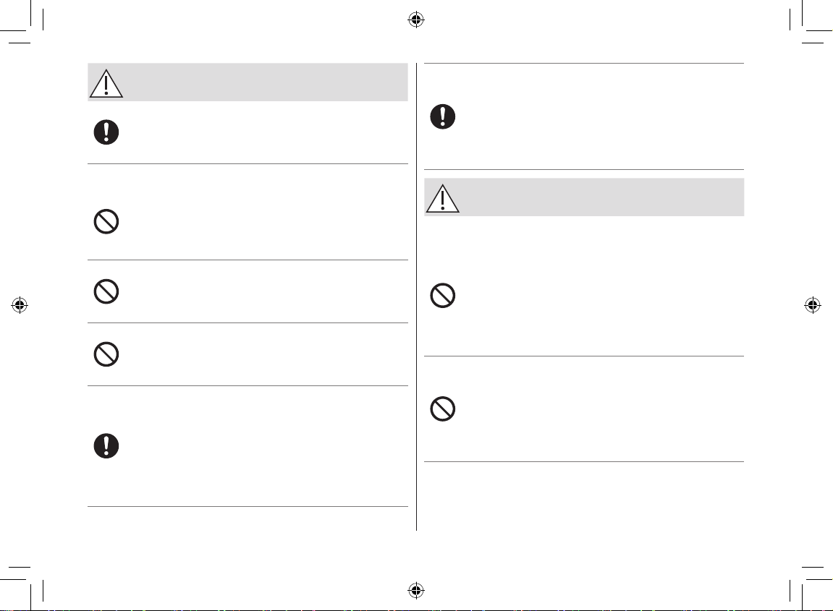Select the upper prohibition icon in the right column
833x611 pixels.
pyautogui.click(x=442, y=295)
